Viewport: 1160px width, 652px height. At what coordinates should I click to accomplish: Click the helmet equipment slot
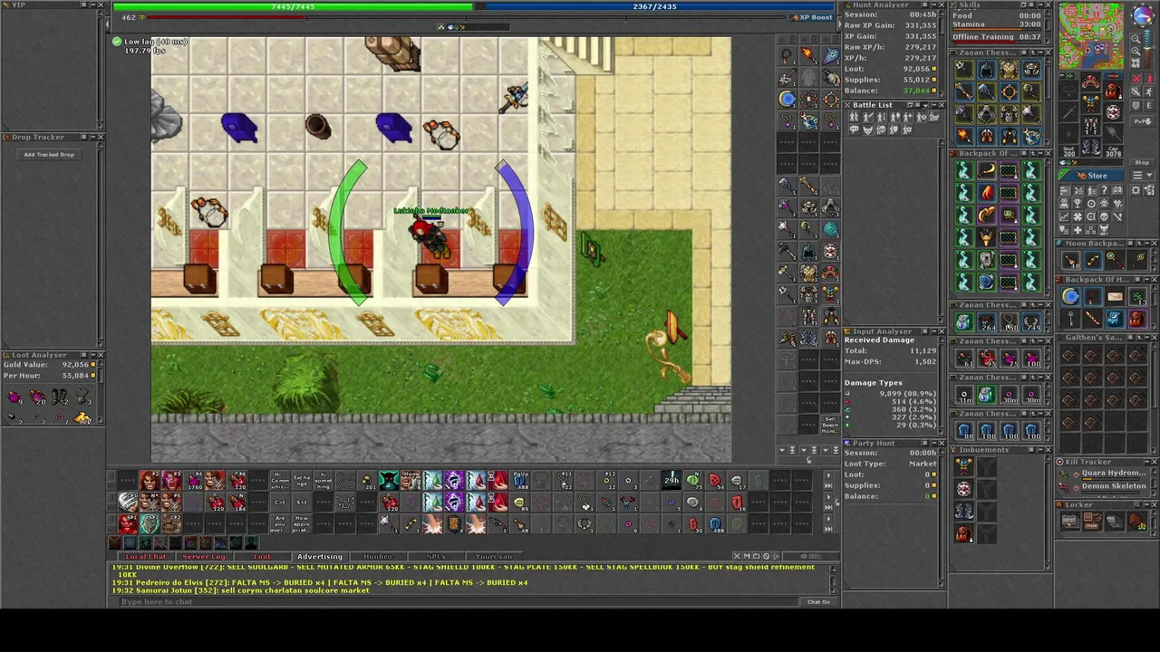1091,81
